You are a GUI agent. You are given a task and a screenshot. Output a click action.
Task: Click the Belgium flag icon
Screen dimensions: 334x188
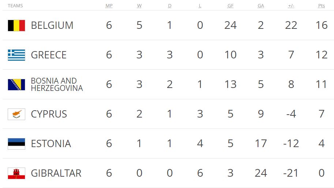tap(16, 26)
